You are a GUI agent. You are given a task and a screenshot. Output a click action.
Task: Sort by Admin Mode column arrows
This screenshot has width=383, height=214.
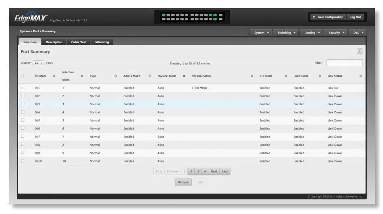[x=149, y=76]
